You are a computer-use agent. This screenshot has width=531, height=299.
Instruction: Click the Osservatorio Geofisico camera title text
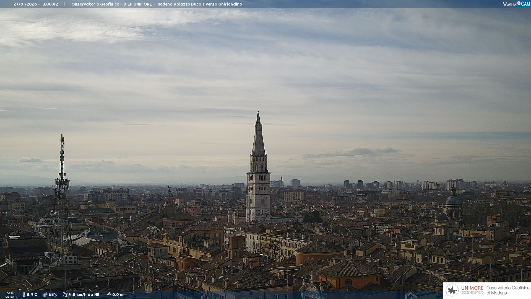click(157, 4)
